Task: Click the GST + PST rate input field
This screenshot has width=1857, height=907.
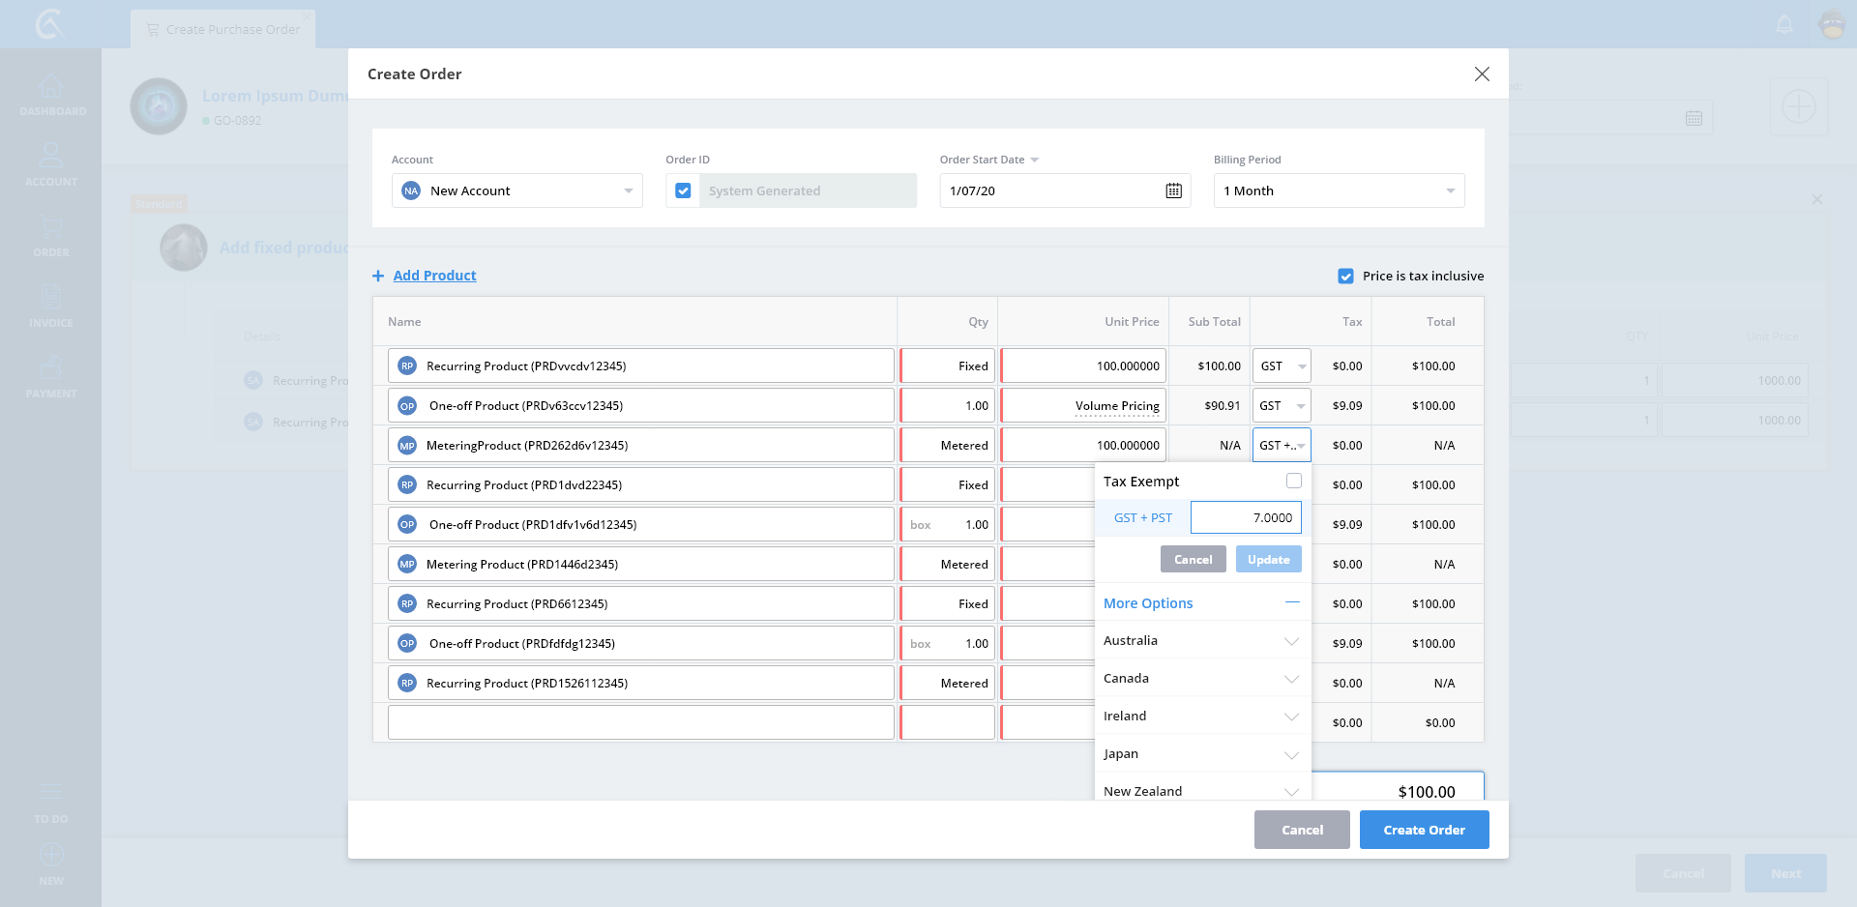Action: coord(1246,517)
